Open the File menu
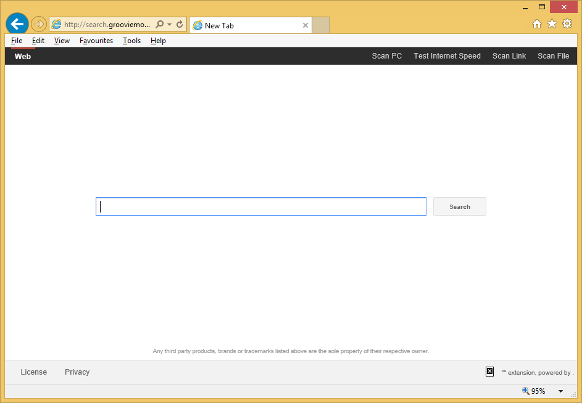The height and width of the screenshot is (403, 582). [x=17, y=41]
